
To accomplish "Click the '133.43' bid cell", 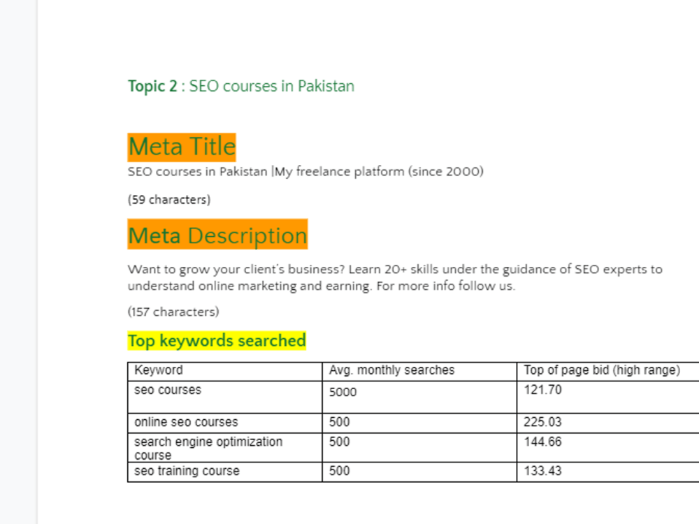I will (x=608, y=472).
